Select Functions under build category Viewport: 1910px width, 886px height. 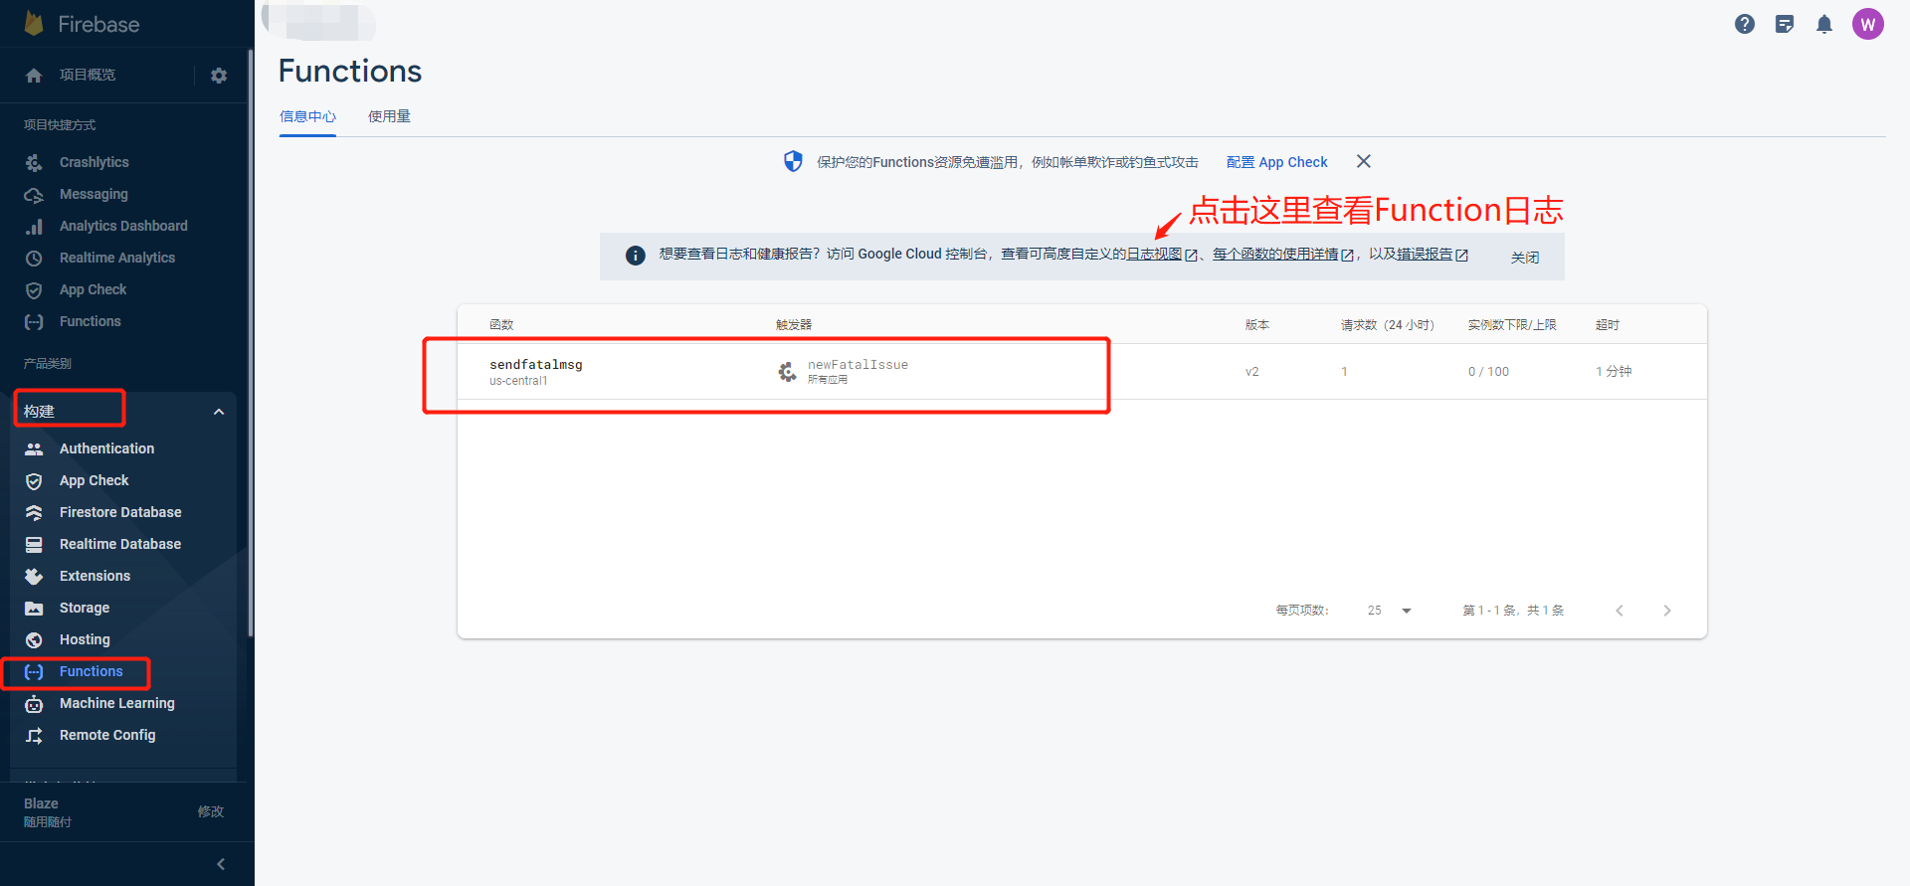click(91, 671)
